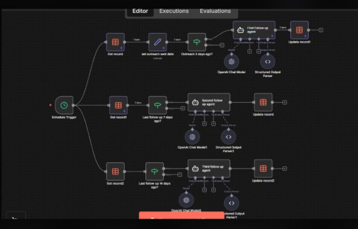Screen dimensions: 358x229
Task: Add node on 14 days ago? false branch
Action: pos(180,175)
